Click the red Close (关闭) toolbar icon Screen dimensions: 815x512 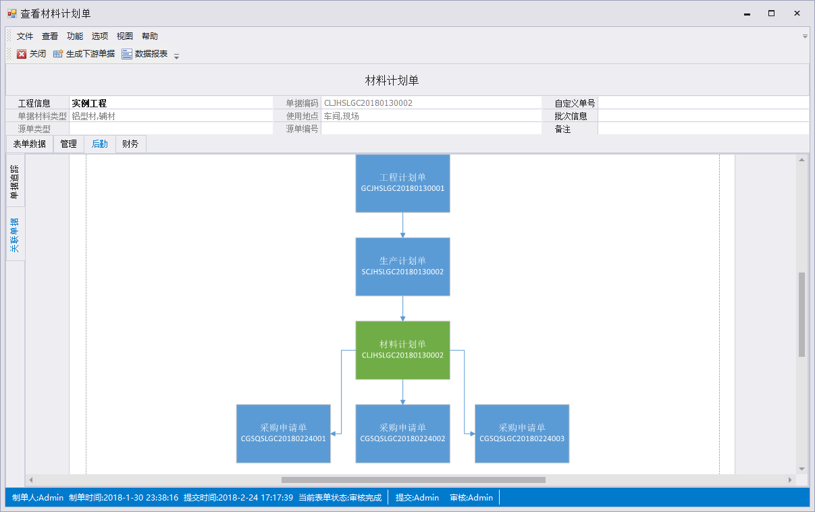click(22, 54)
